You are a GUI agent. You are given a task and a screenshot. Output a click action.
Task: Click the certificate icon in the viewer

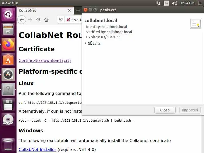195,24
